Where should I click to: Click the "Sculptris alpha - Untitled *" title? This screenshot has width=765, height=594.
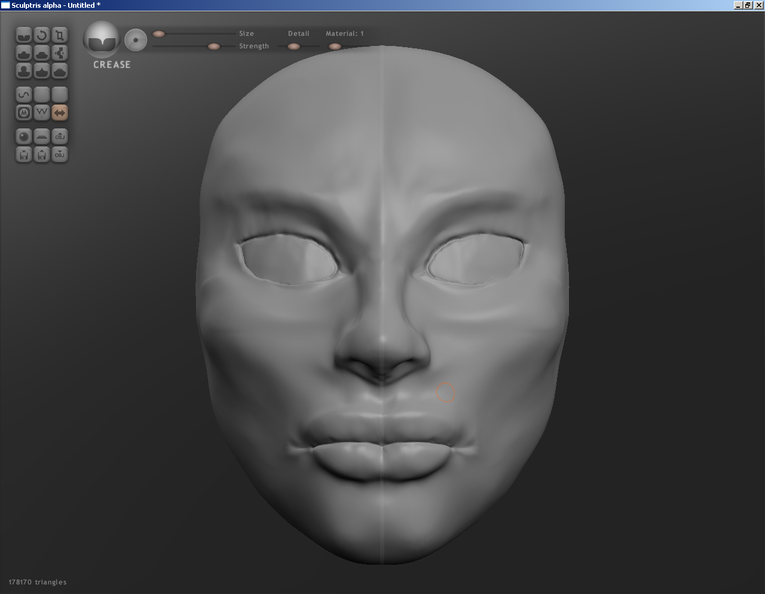pos(56,5)
